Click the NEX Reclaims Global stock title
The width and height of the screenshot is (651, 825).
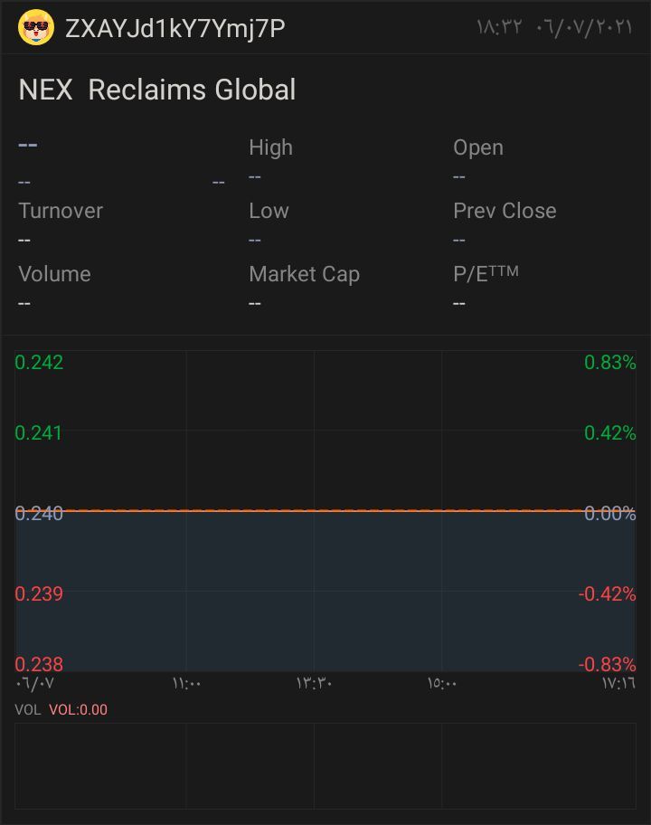coord(157,90)
